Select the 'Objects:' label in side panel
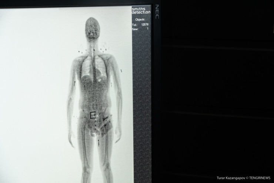The image size is (274, 183). pyautogui.click(x=141, y=19)
